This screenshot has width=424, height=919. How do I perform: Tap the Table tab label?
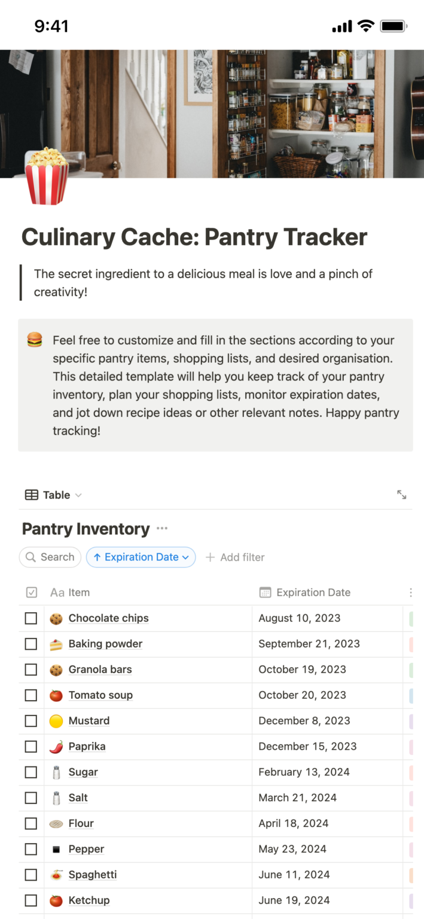(x=56, y=495)
